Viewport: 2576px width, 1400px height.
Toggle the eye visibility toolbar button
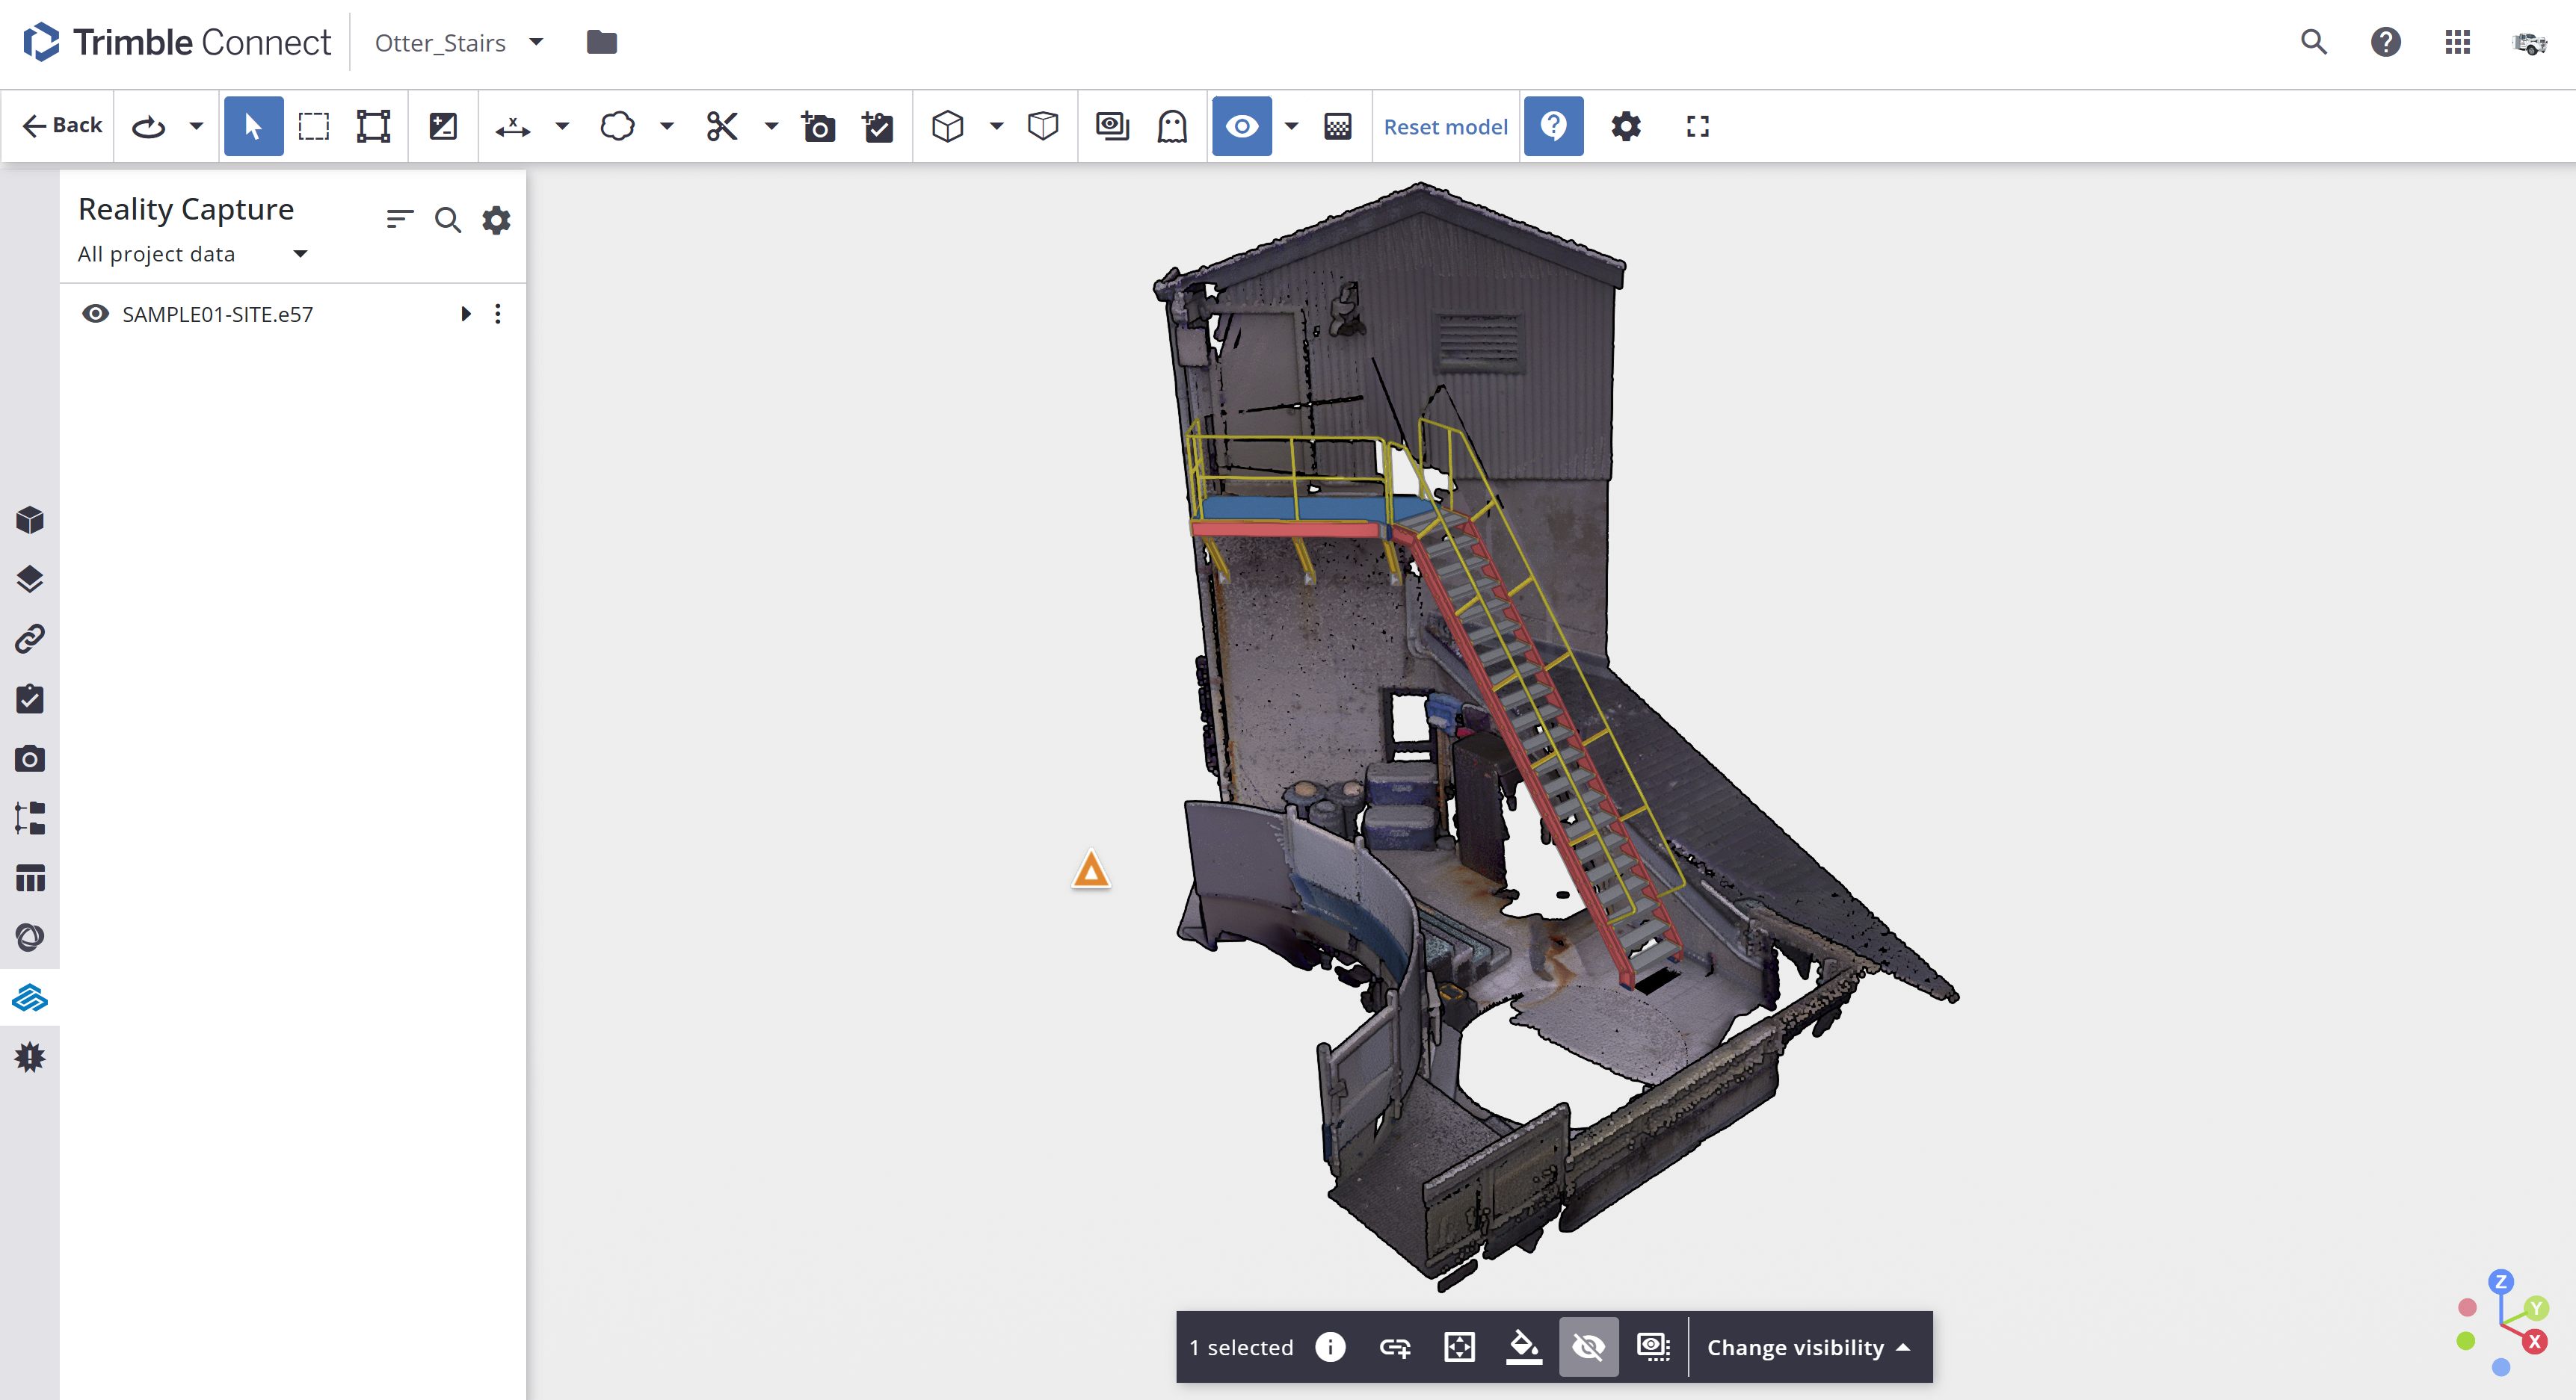[x=1241, y=127]
